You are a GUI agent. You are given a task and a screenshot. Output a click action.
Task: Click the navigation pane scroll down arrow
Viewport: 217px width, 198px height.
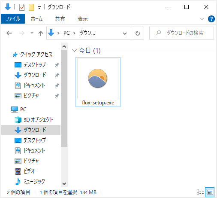coord(64,183)
